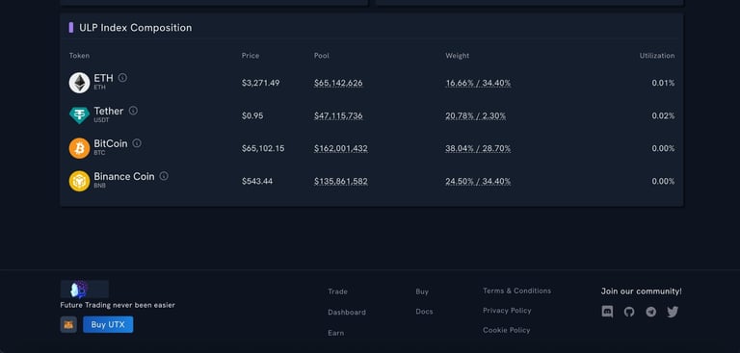Viewport: 740px width, 353px height.
Task: Click Future Trading never been easier tagline
Action: [118, 305]
